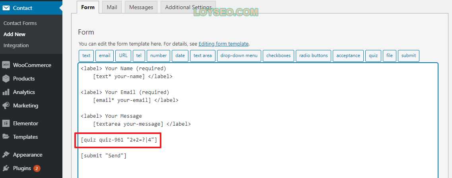The image size is (452, 178).
Task: Click the [email* your-email] line
Action: (136, 100)
